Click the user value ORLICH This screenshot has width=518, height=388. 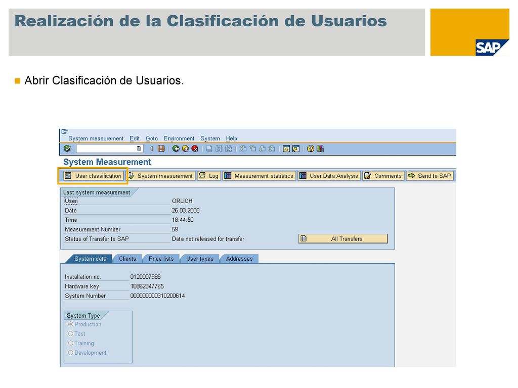182,201
